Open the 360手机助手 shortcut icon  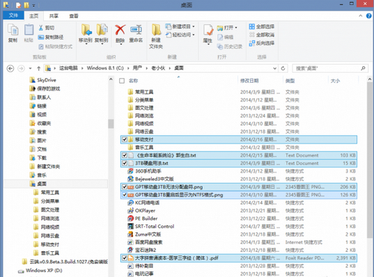click(130, 171)
